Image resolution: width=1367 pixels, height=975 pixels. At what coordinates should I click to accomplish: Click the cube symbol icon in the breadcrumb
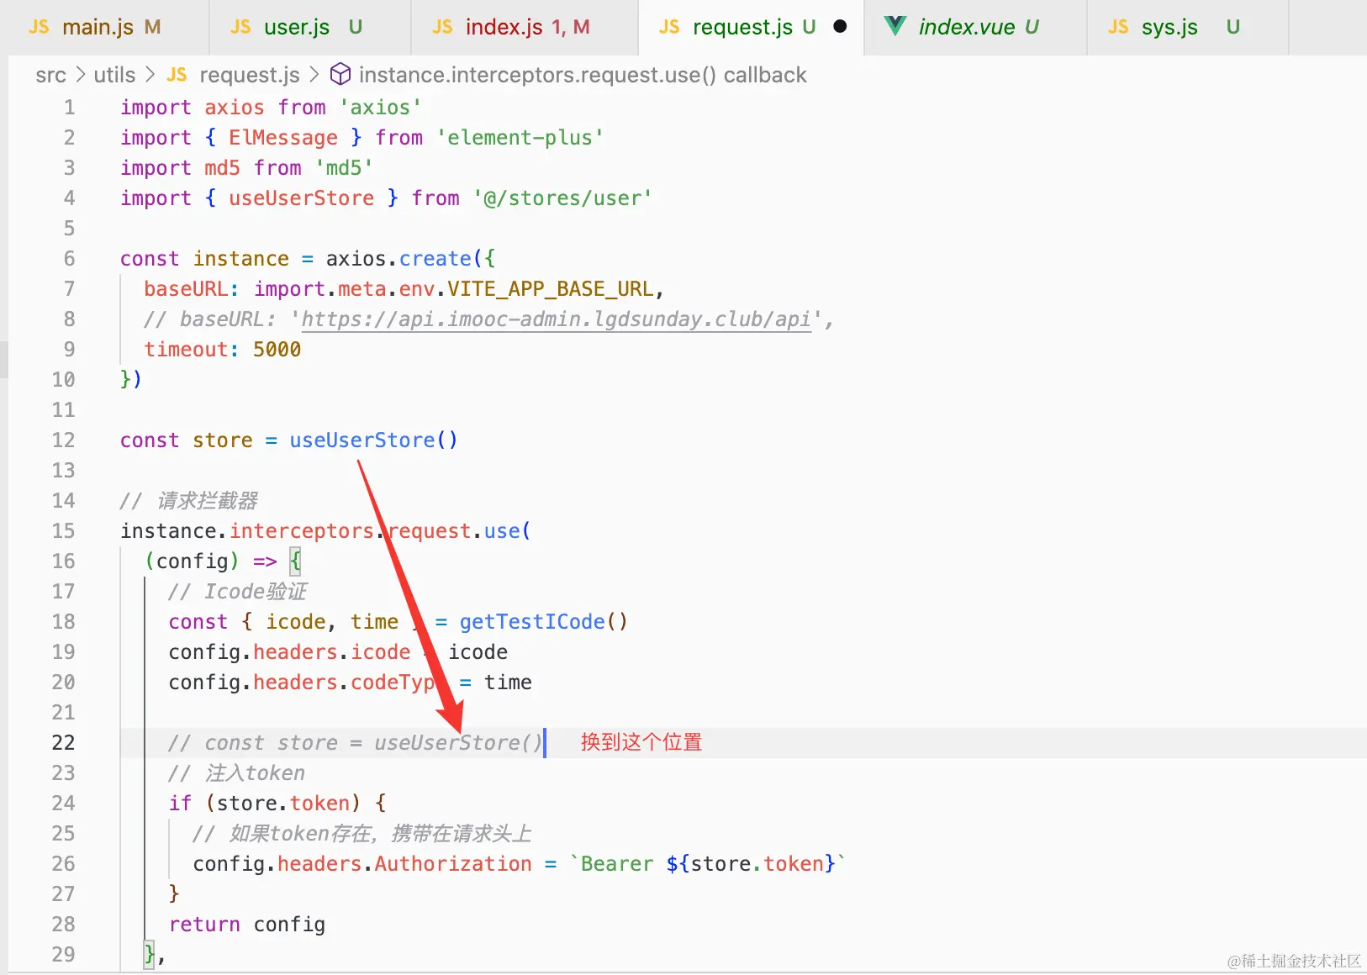coord(340,75)
